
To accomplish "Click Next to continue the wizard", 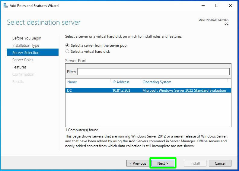I will (162, 163).
